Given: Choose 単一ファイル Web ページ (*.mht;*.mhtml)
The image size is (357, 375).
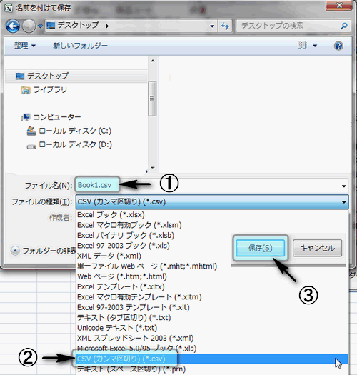Looking at the screenshot, I should click(212, 266).
